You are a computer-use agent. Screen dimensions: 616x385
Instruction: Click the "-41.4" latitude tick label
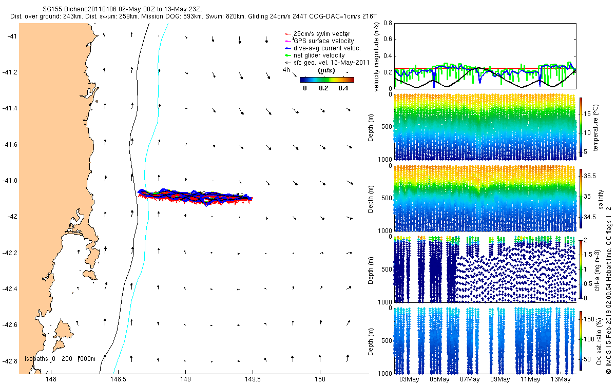coord(10,108)
